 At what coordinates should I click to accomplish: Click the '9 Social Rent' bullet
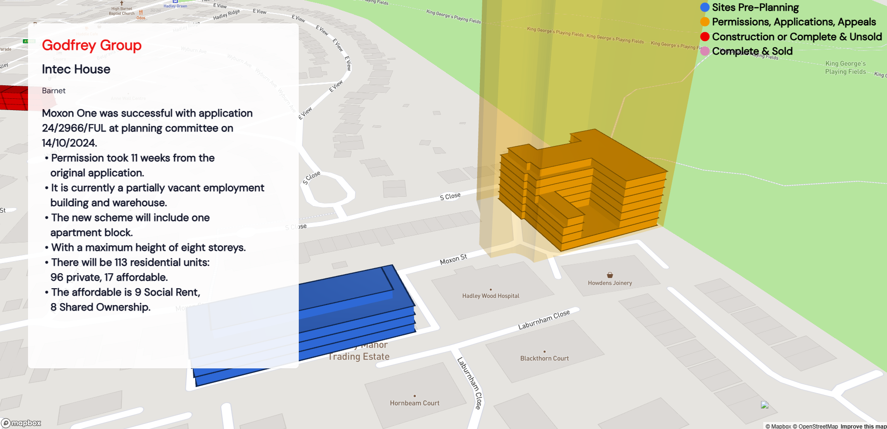pyautogui.click(x=122, y=300)
